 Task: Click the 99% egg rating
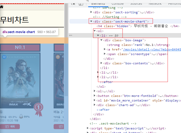tap(27, 117)
